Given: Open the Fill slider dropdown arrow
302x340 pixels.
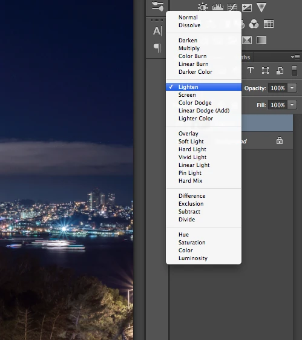Looking at the screenshot, I should coord(292,105).
